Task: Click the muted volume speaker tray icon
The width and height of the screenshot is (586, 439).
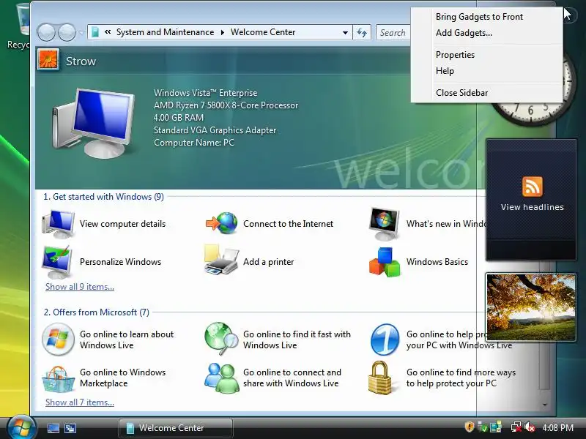Action: (x=529, y=427)
